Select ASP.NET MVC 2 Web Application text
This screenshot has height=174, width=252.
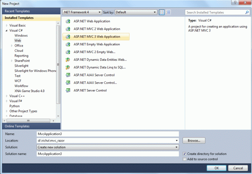tap(97, 29)
